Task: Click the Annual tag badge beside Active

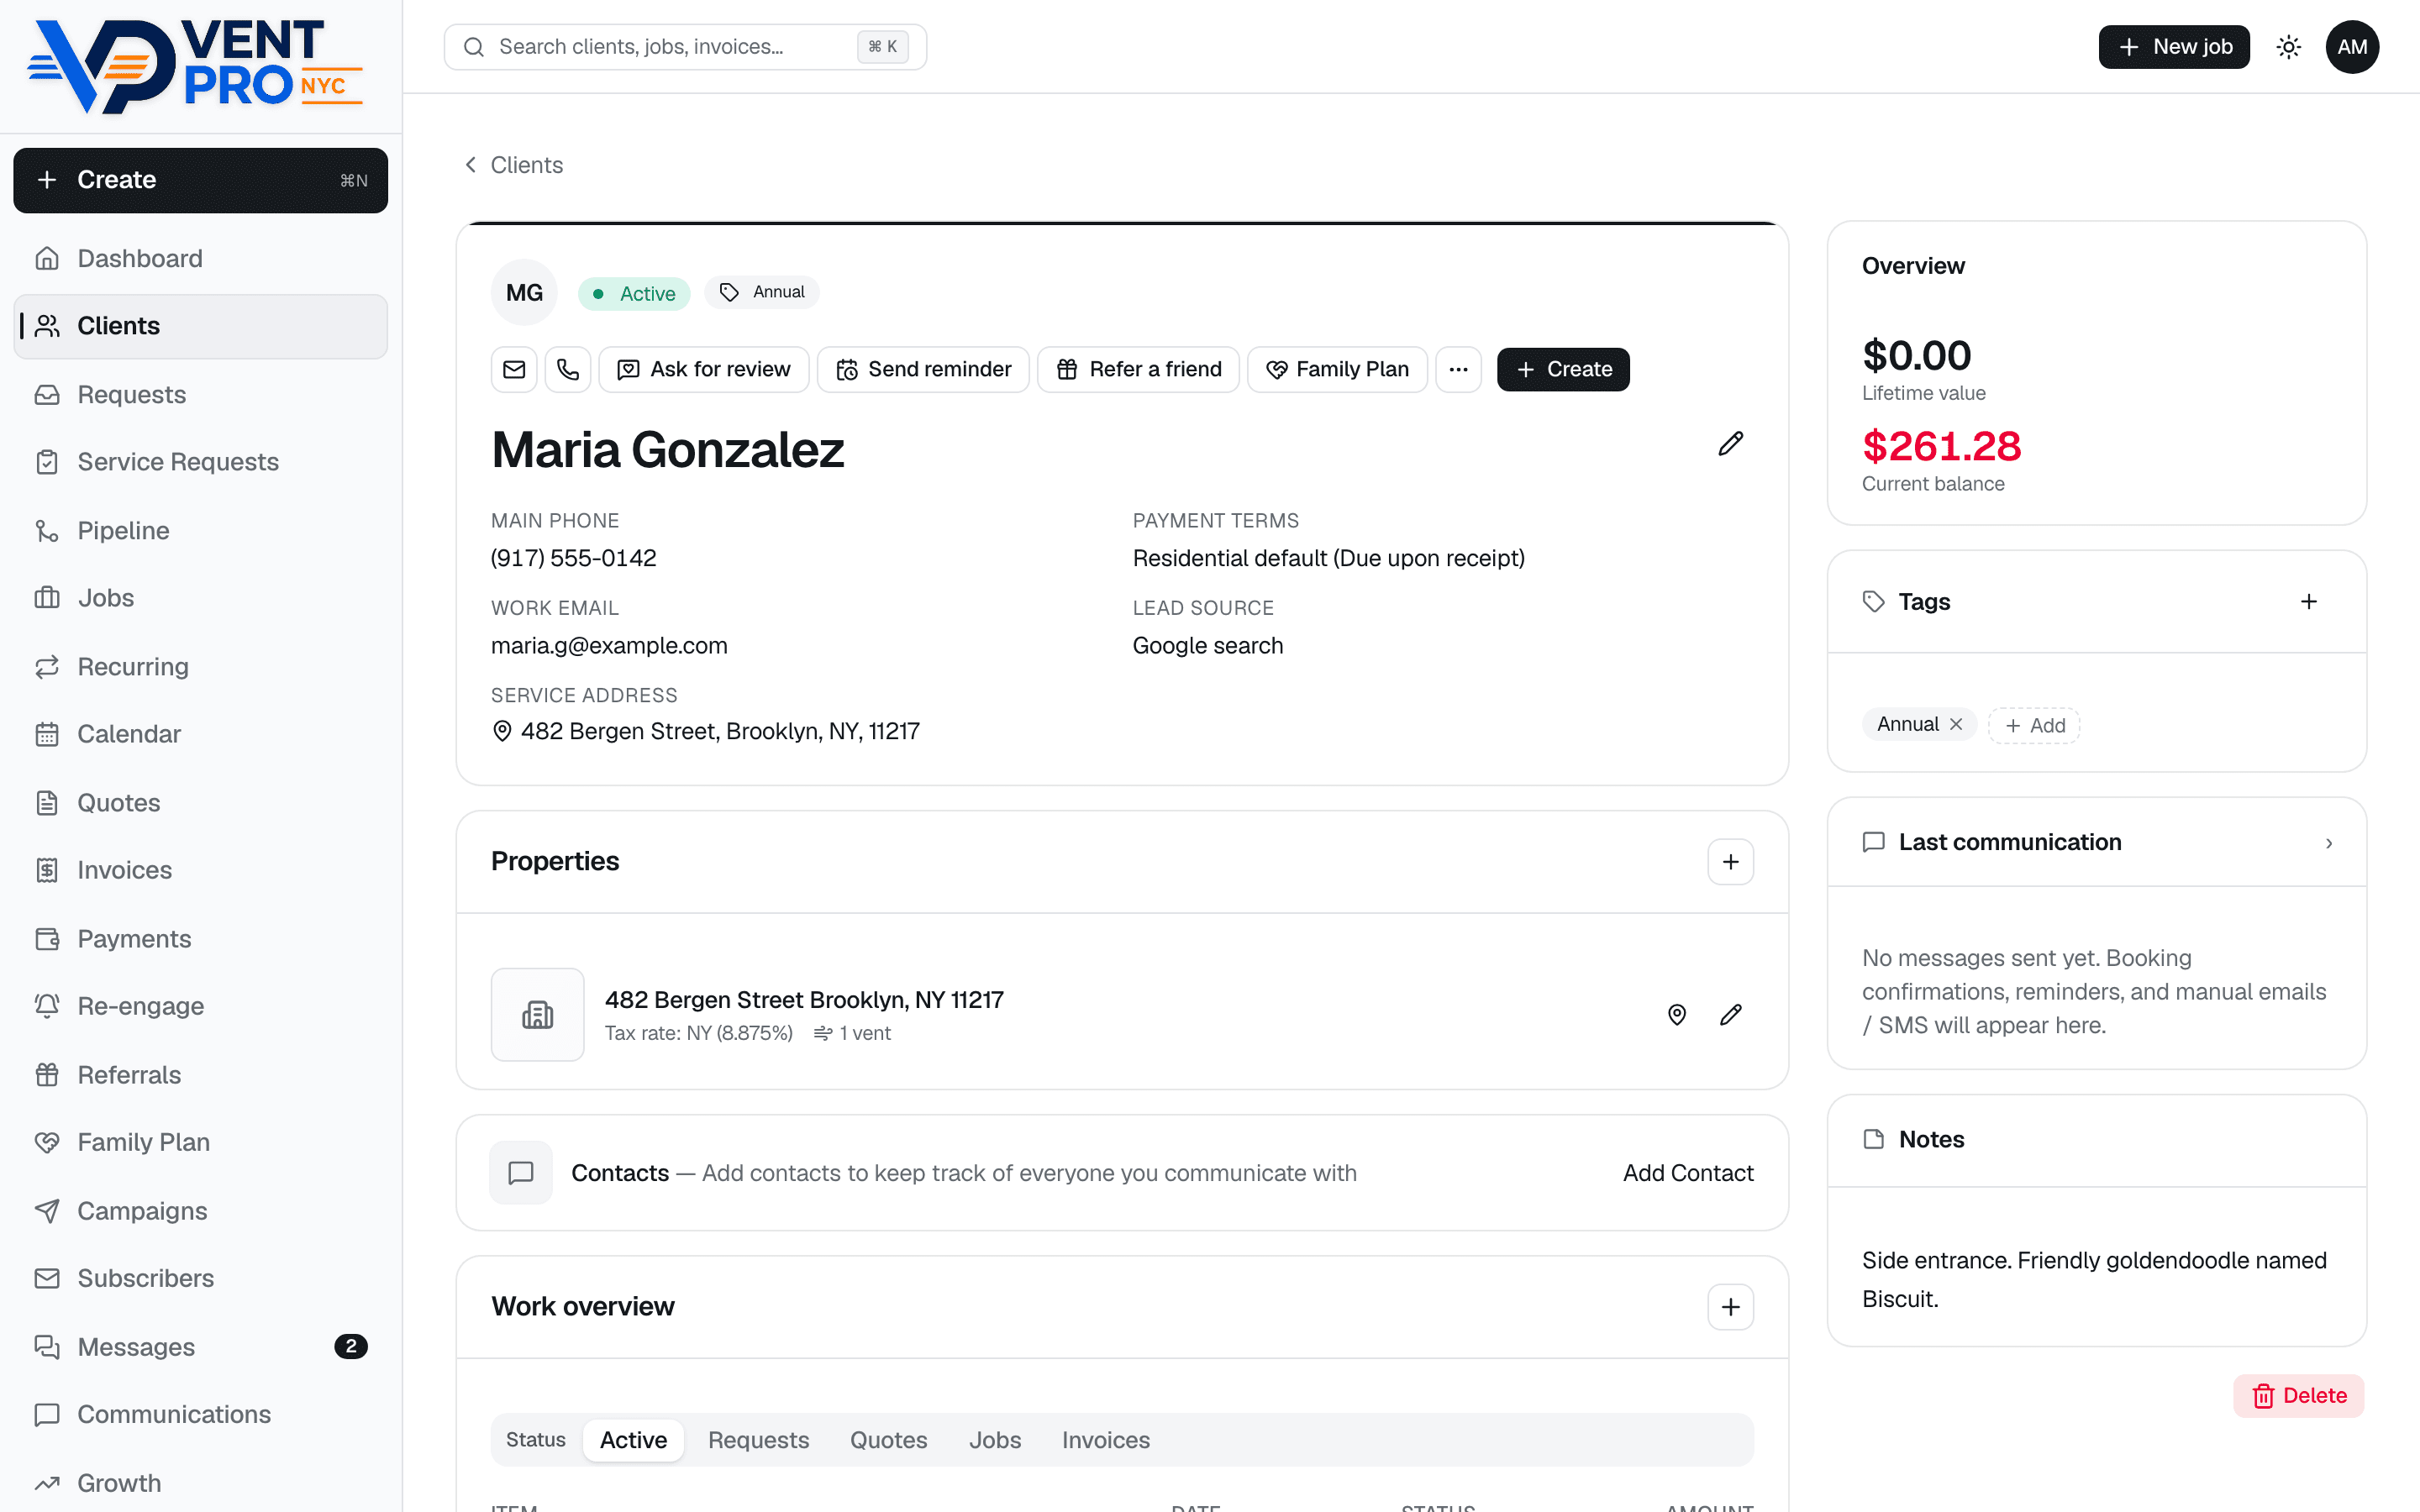Action: tap(762, 292)
